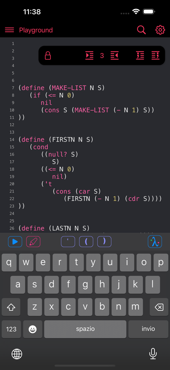Image resolution: width=170 pixels, height=370 pixels.
Task: Tap the invio return key
Action: tap(148, 329)
